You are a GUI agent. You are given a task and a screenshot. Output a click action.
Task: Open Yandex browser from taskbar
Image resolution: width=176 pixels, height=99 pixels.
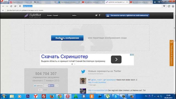[36, 96]
